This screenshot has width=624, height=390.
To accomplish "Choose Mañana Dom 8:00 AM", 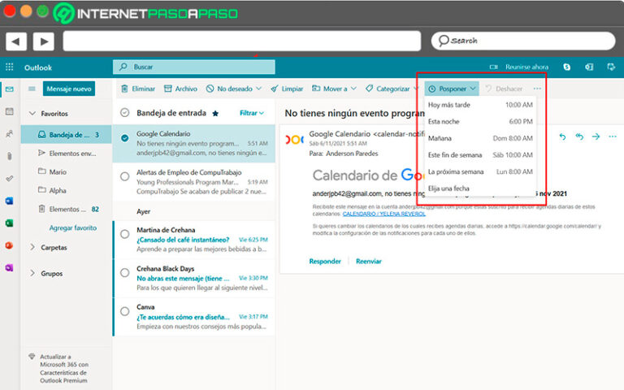I will [480, 138].
